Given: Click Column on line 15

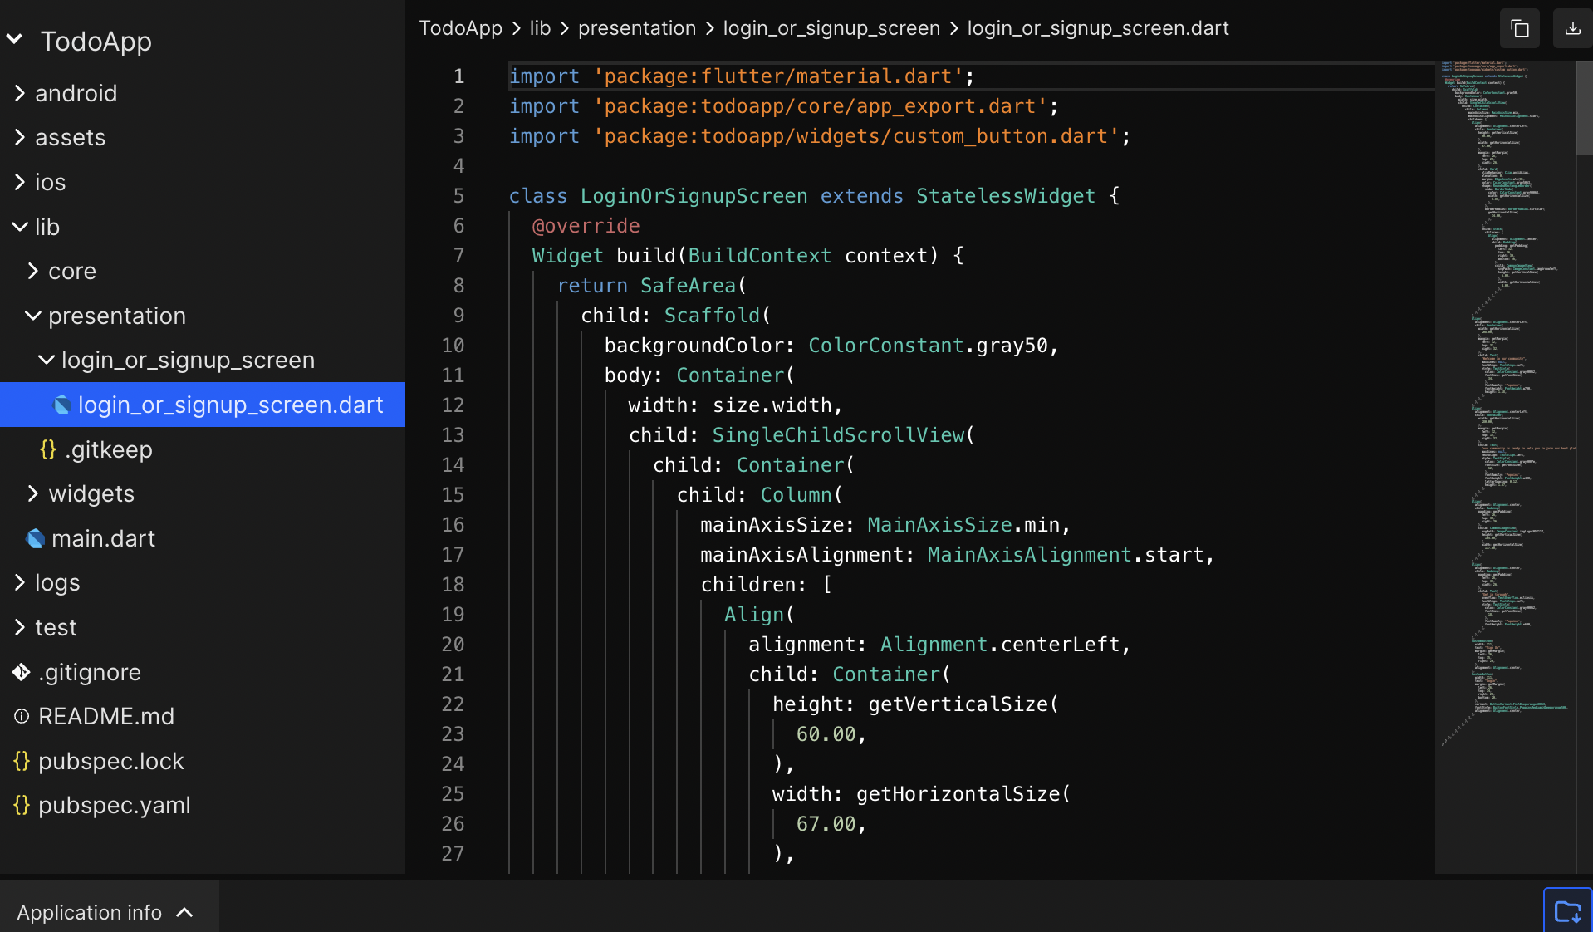Looking at the screenshot, I should coord(796,495).
